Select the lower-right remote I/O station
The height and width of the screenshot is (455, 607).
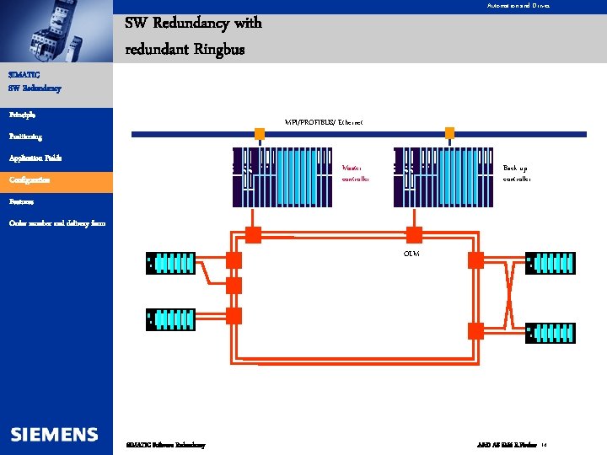(550, 333)
